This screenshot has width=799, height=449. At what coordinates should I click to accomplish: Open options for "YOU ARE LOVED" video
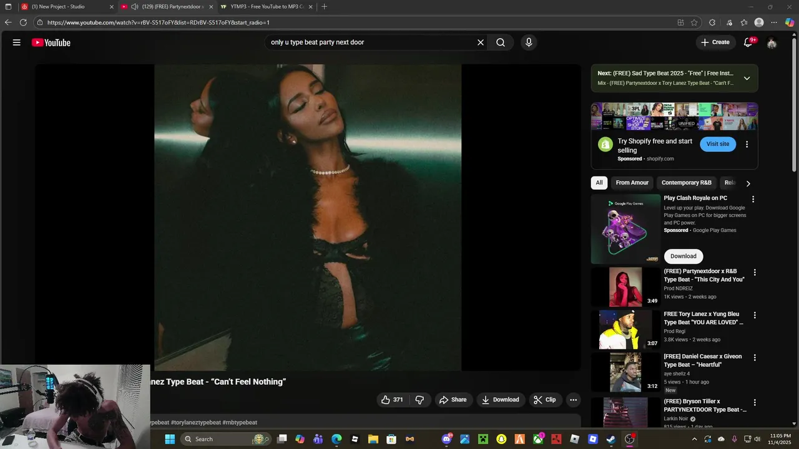pos(755,316)
